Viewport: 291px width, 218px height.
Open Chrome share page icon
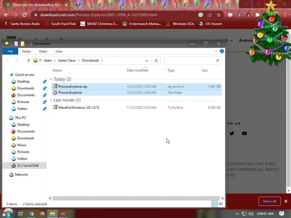coord(210,15)
